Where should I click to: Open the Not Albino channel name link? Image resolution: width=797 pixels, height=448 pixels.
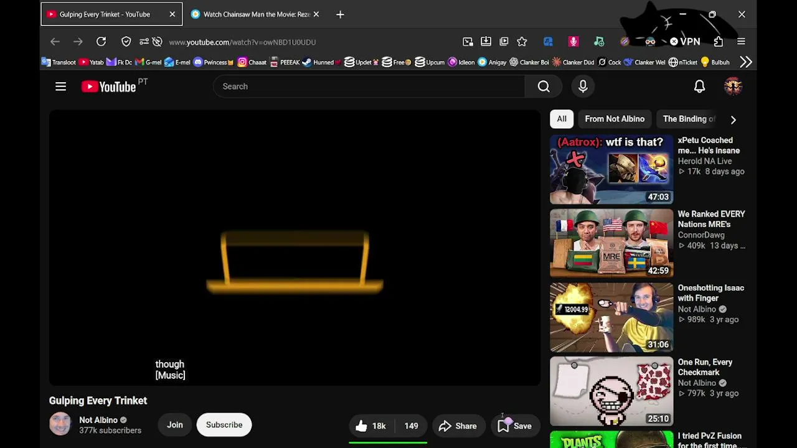[x=98, y=420]
